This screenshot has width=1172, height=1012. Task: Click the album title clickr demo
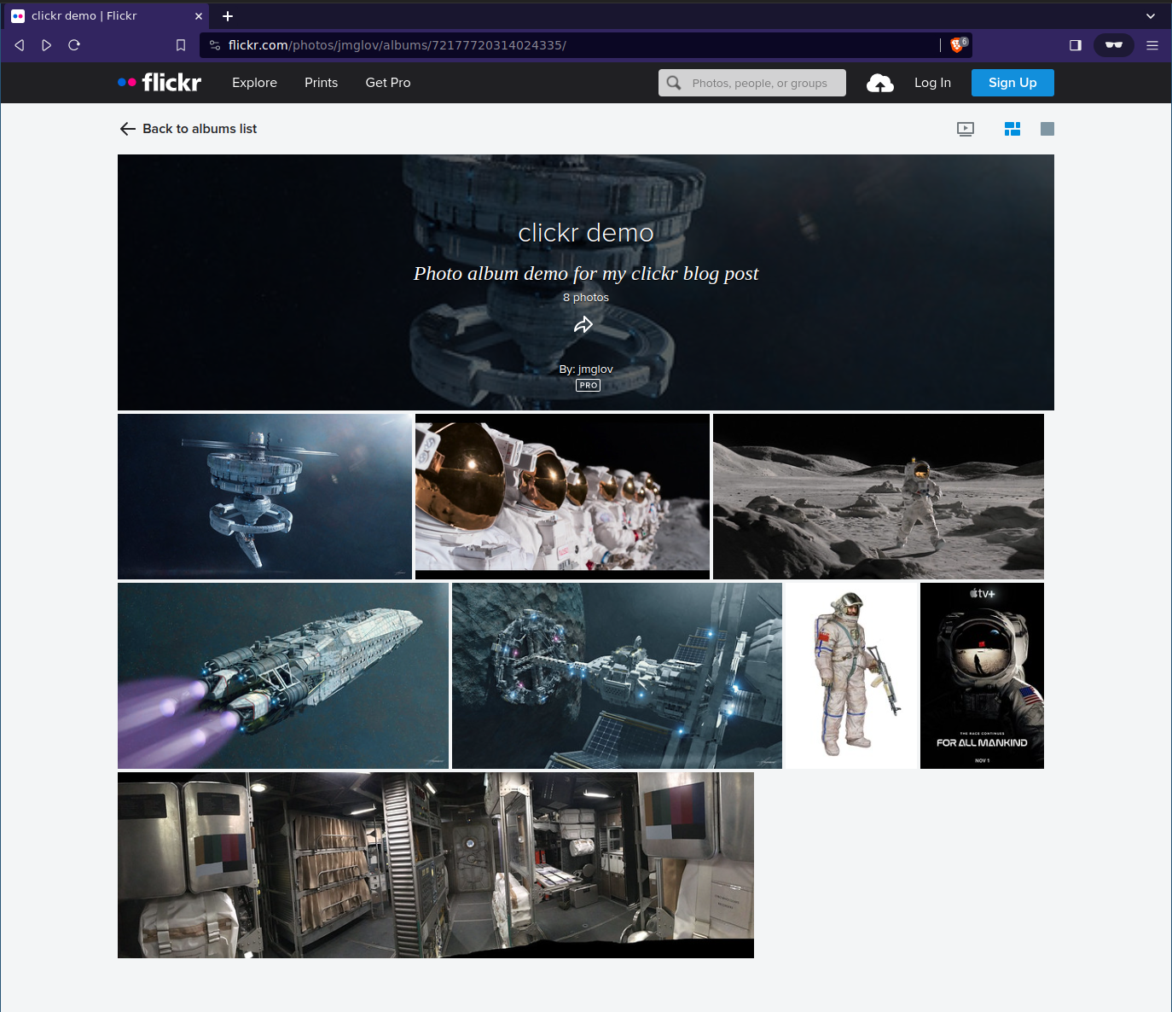point(586,233)
